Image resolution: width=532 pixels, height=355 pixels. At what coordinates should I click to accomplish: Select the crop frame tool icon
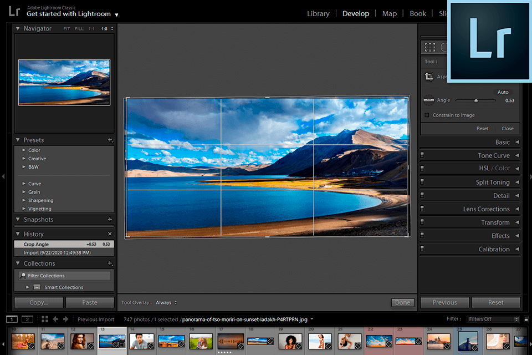pyautogui.click(x=429, y=77)
